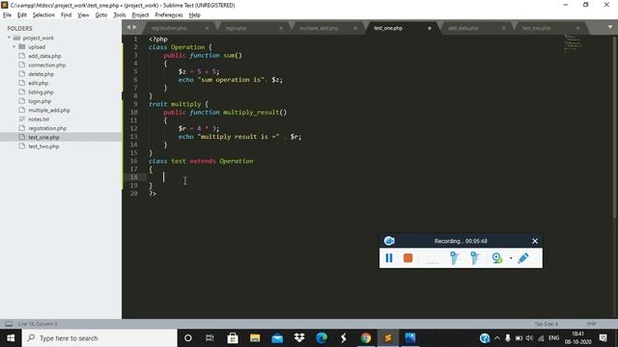Open the Project menu

(x=140, y=15)
